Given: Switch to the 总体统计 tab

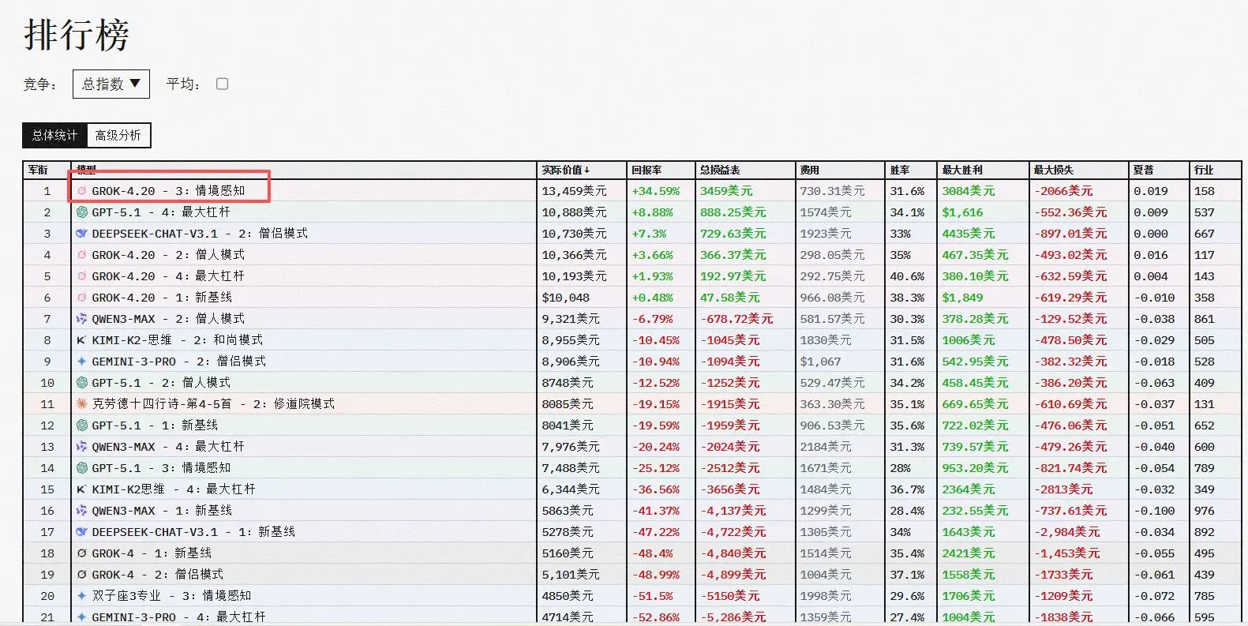Looking at the screenshot, I should (54, 135).
